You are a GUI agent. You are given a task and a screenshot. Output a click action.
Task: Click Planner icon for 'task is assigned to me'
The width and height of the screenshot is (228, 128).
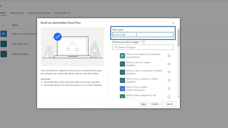point(122,96)
